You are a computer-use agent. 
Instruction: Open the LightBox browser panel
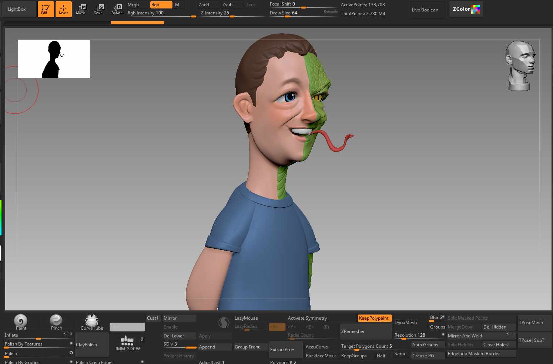pyautogui.click(x=17, y=9)
